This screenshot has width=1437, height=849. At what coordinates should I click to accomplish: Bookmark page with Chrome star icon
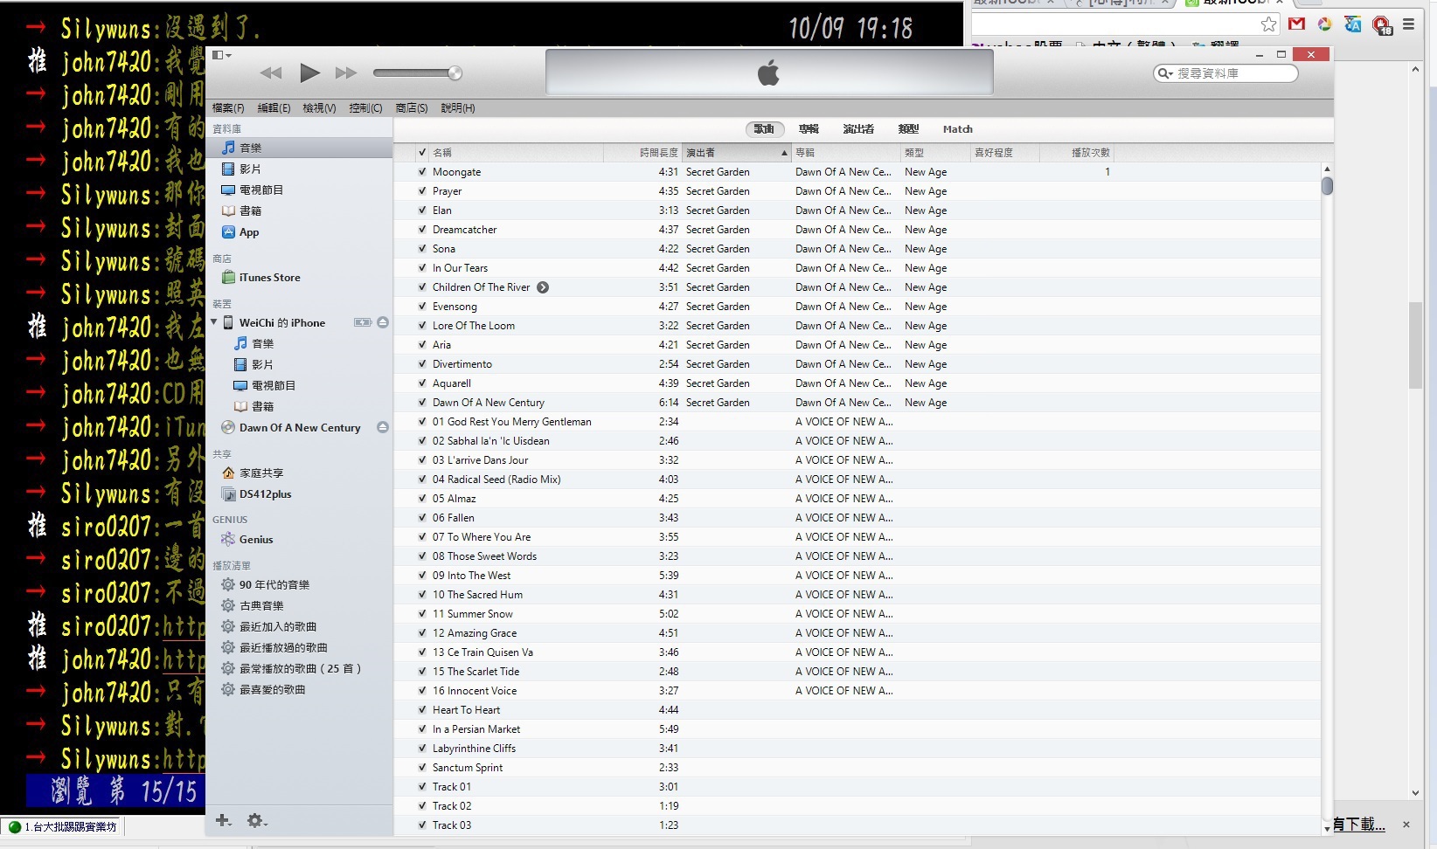click(1268, 24)
